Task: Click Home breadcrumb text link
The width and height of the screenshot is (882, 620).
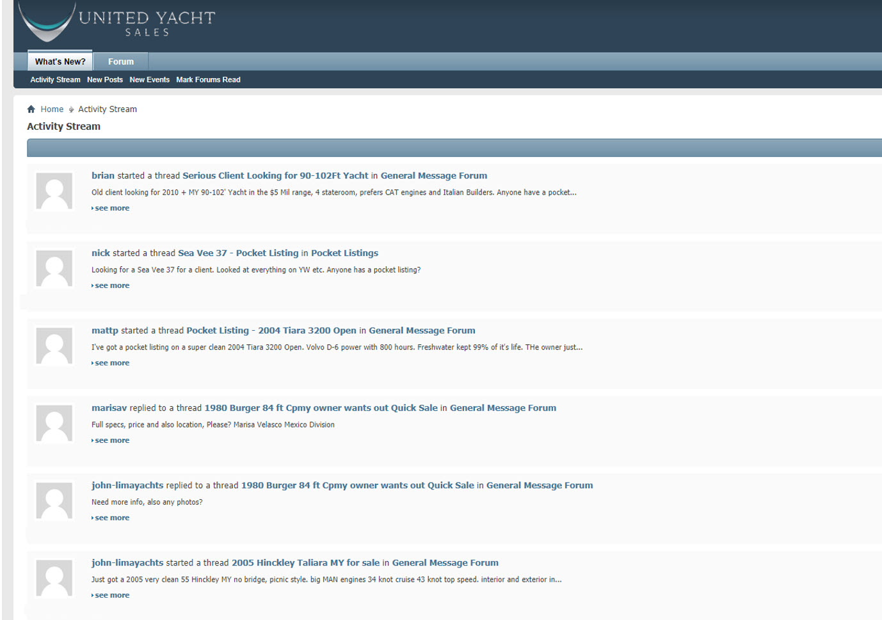Action: [52, 109]
